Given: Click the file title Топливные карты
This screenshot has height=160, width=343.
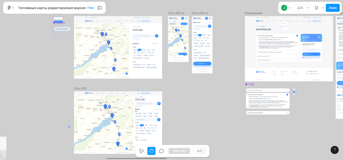Looking at the screenshot, I should pos(52,8).
